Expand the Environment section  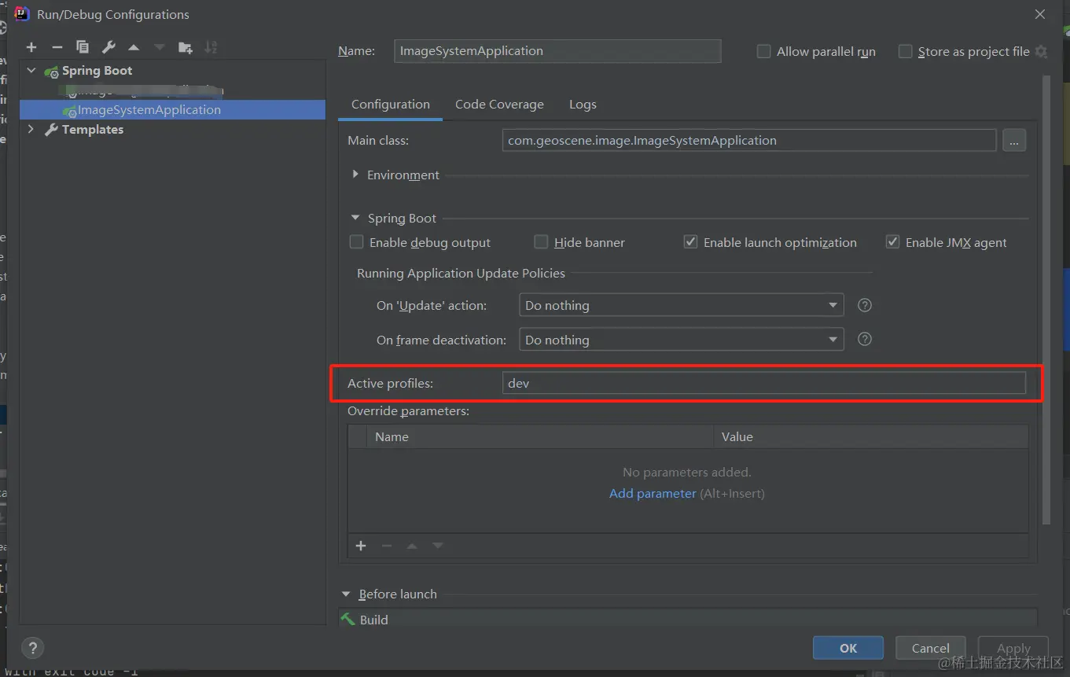coord(356,175)
